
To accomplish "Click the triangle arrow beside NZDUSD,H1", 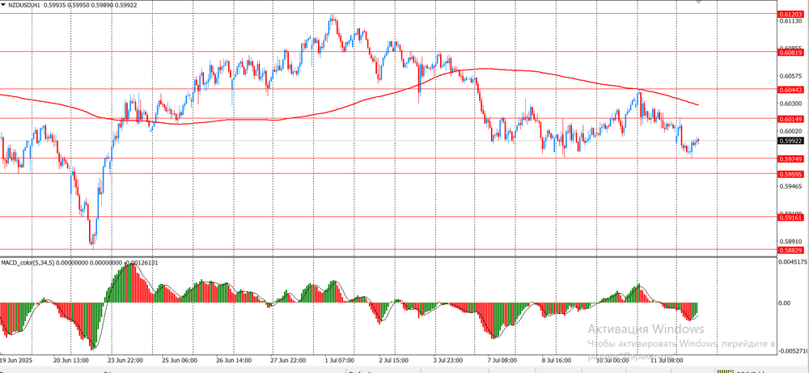I will pos(3,4).
